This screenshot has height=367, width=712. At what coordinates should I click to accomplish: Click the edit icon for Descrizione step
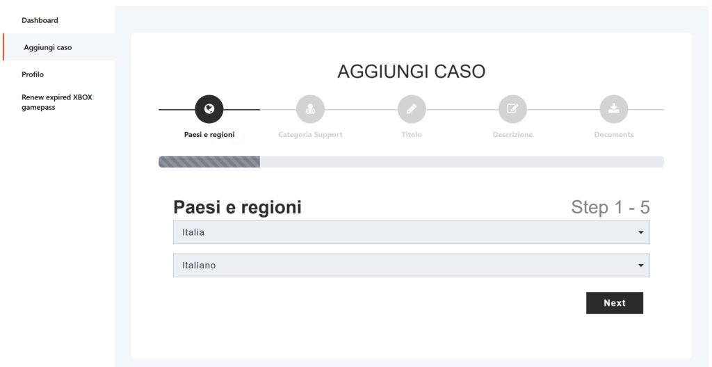pyautogui.click(x=512, y=109)
